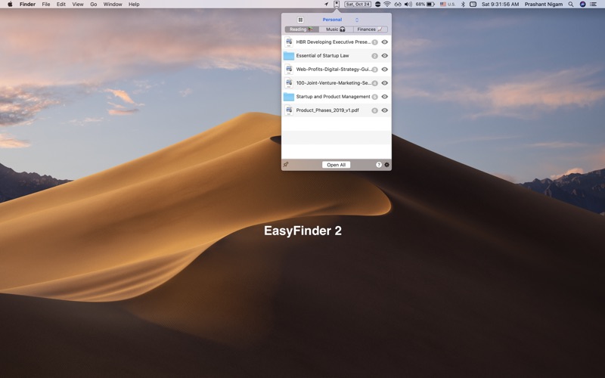This screenshot has height=378, width=605.
Task: Select Essential of Startup Law entry name
Action: (x=322, y=55)
